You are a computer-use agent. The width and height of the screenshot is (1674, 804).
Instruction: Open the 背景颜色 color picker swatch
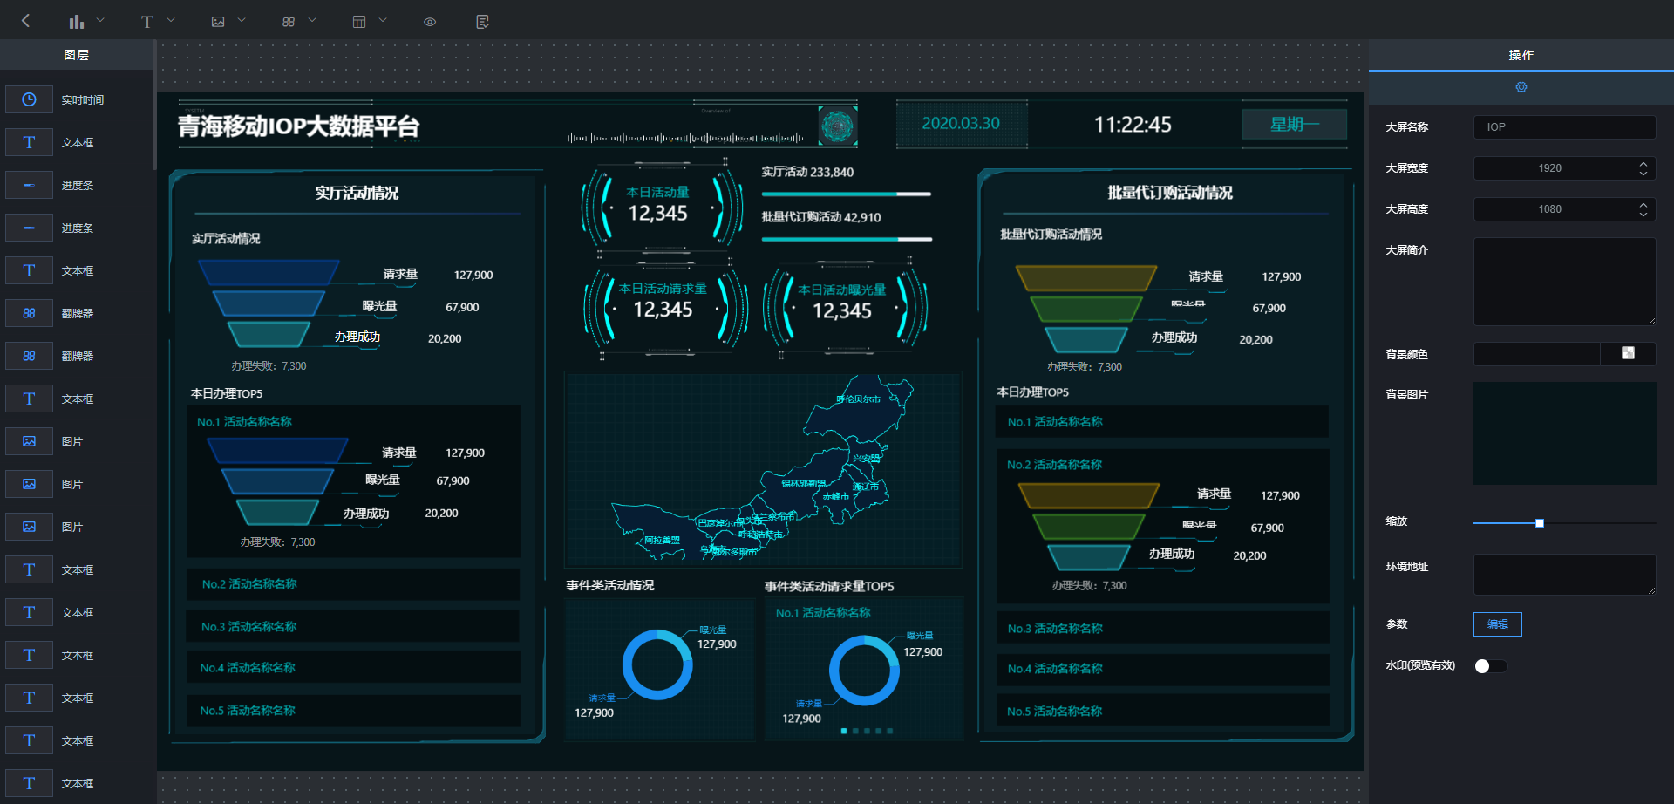(1628, 353)
